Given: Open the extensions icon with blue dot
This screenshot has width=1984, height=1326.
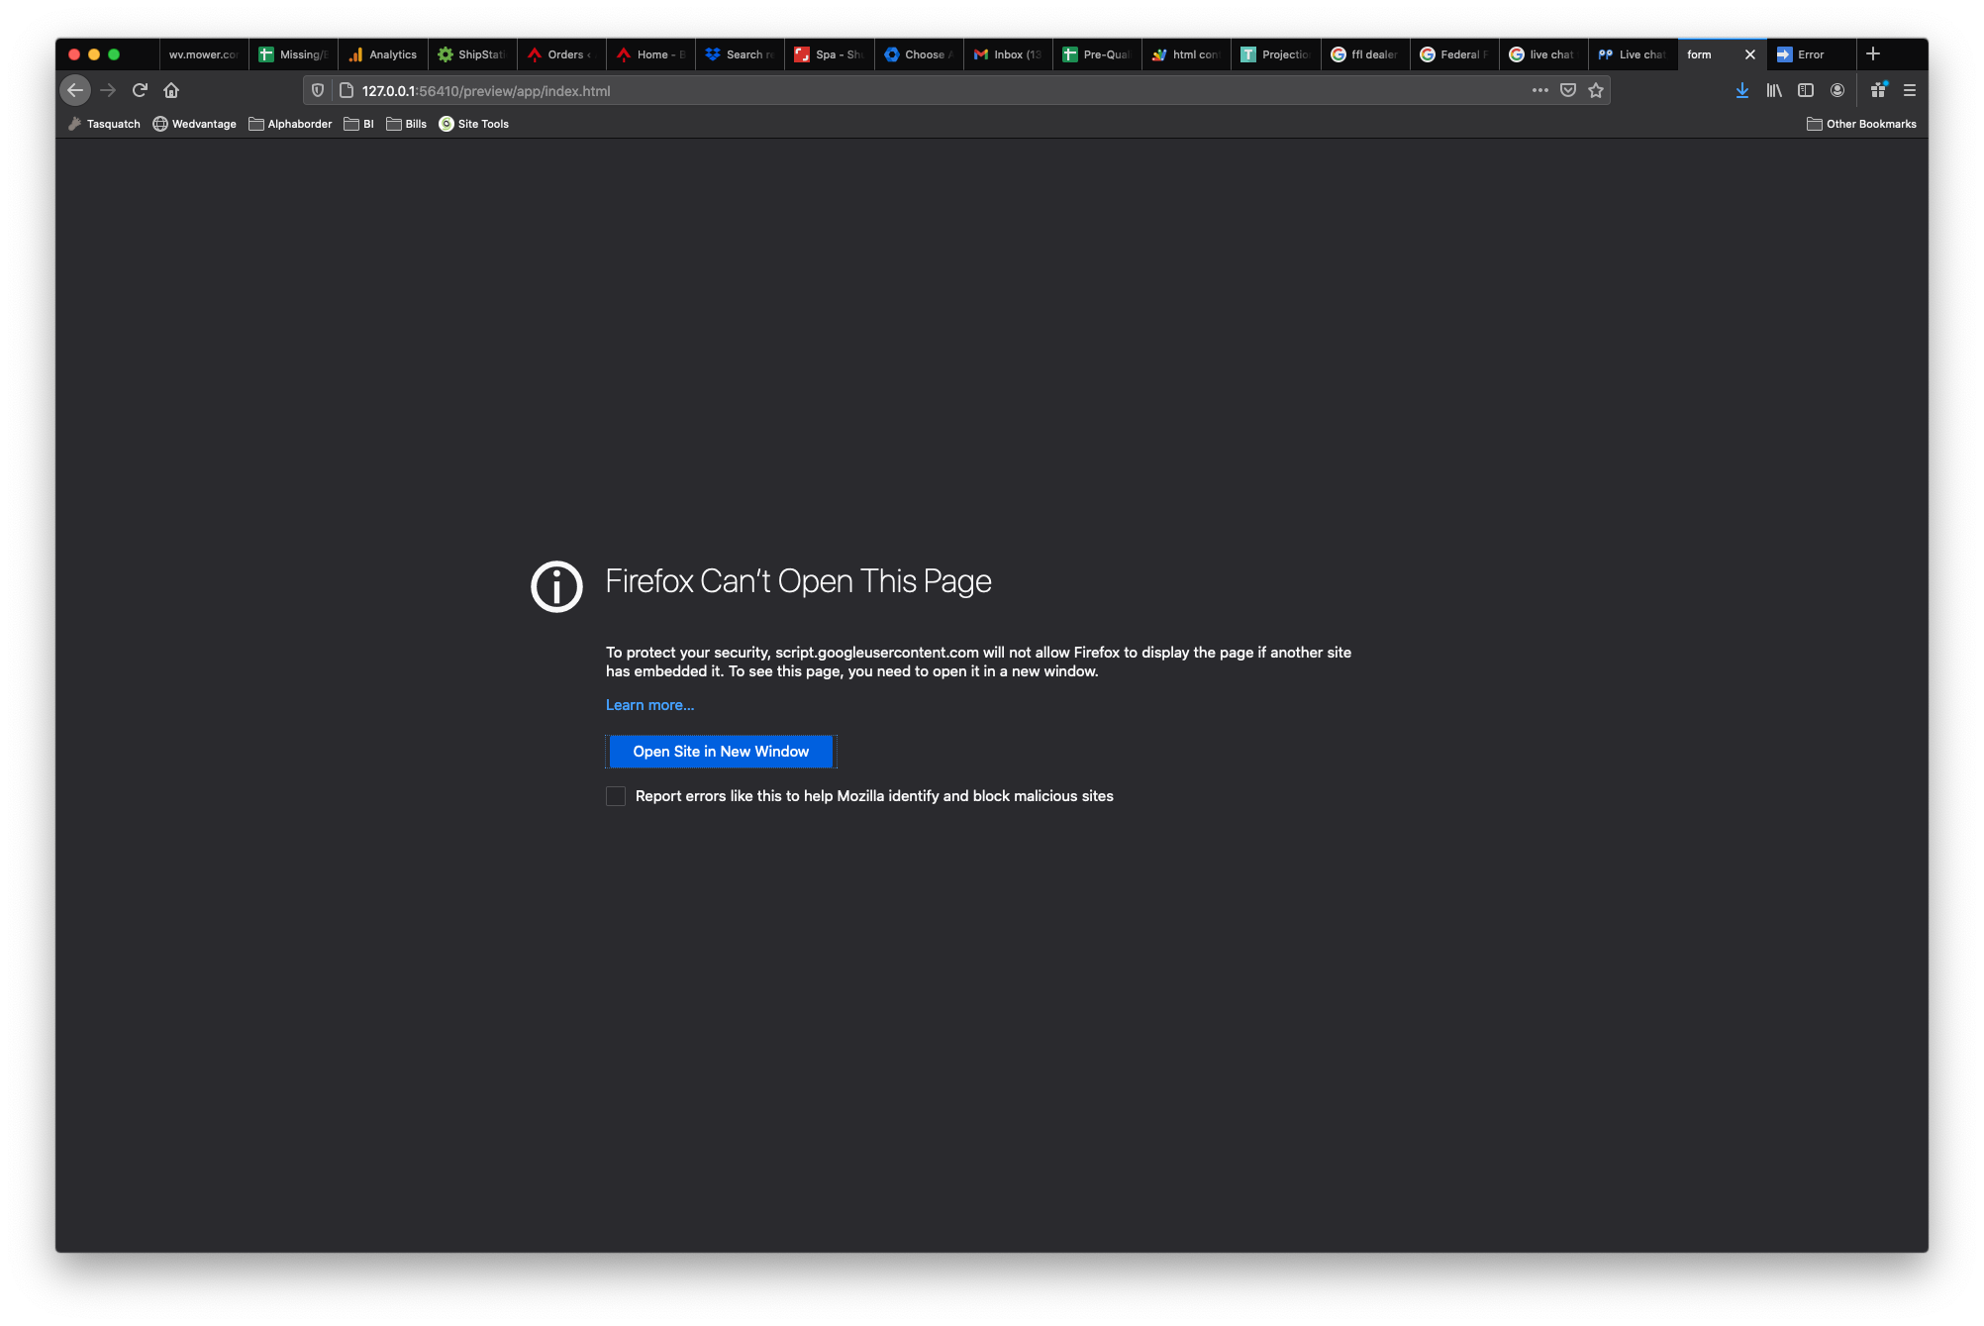Looking at the screenshot, I should coord(1877,90).
